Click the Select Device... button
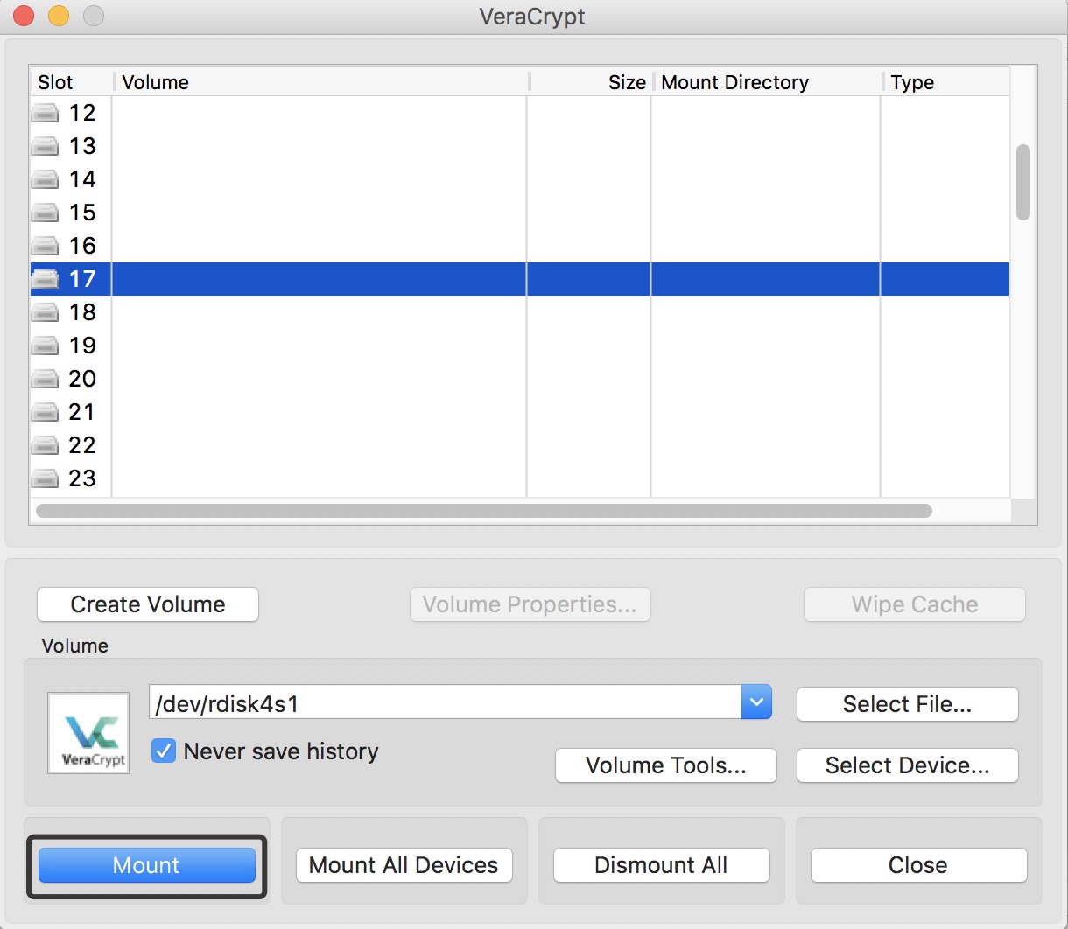1068x929 pixels. pyautogui.click(x=908, y=765)
